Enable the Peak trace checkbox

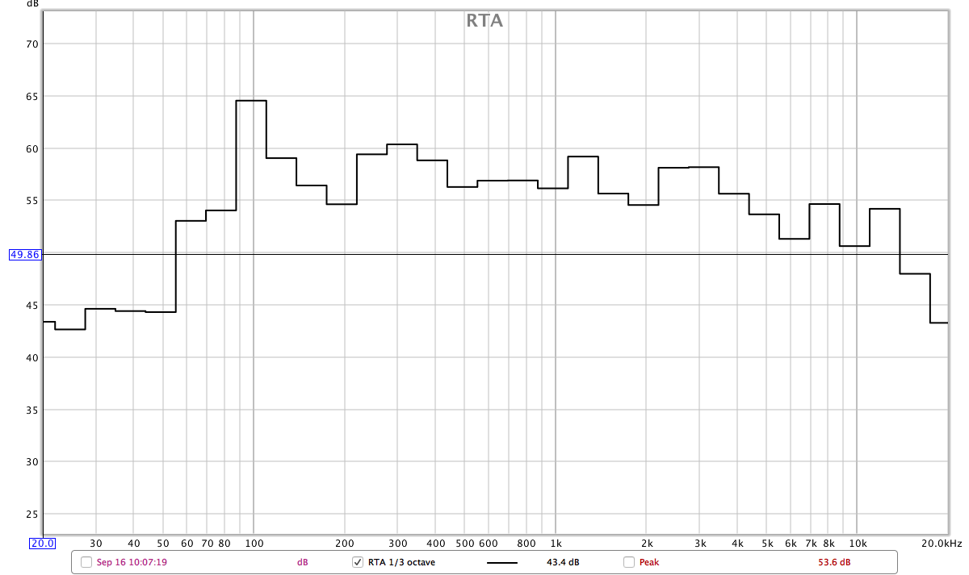pos(629,562)
